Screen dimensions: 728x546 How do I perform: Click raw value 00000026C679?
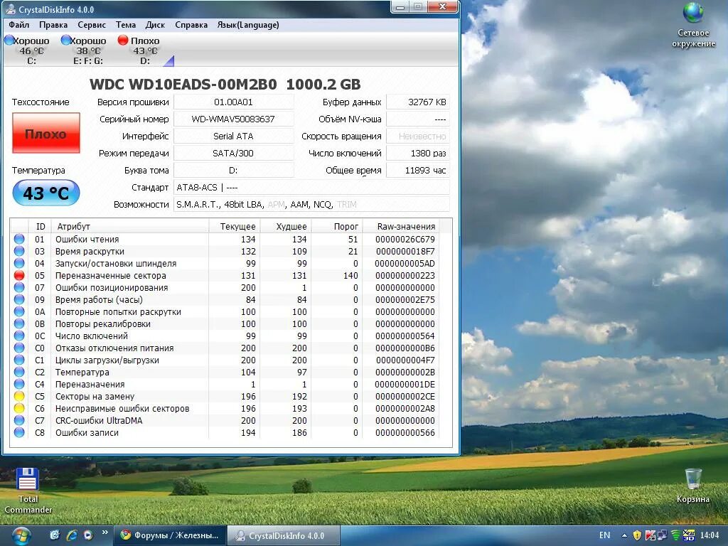(x=405, y=239)
